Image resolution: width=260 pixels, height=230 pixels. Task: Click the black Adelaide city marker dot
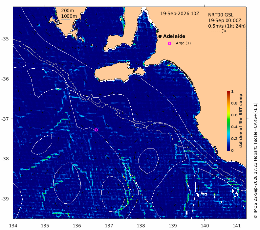pyautogui.click(x=160, y=36)
